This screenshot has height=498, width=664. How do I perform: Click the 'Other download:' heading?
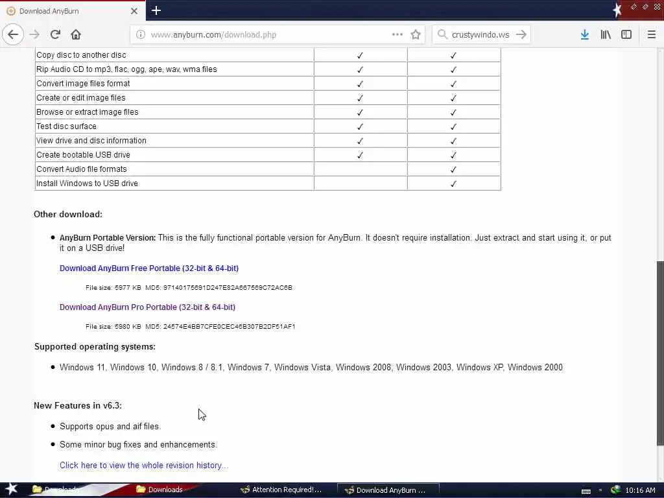coord(67,214)
